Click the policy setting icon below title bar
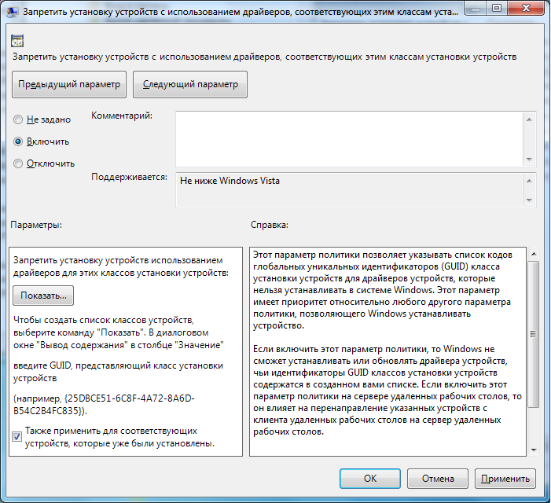 click(x=17, y=41)
